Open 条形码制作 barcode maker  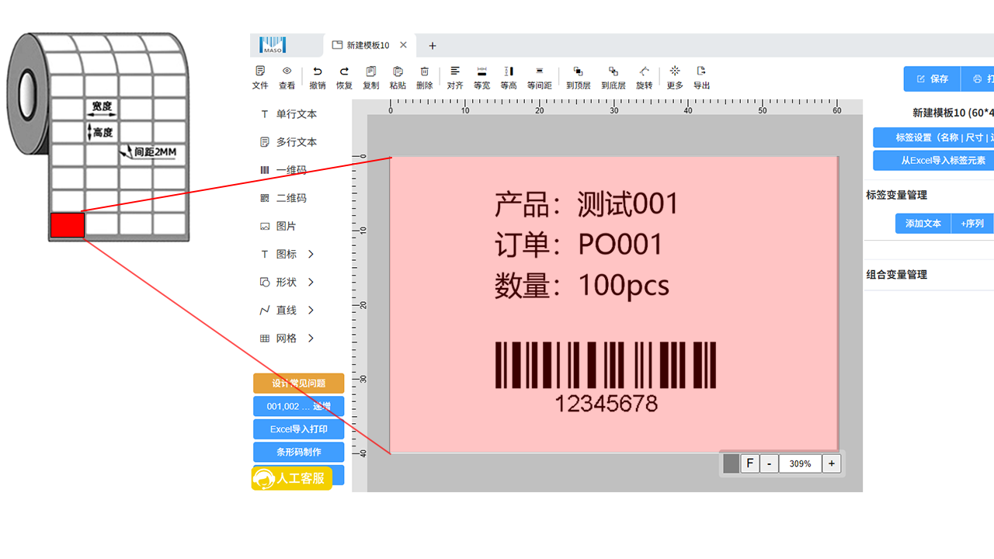[298, 451]
